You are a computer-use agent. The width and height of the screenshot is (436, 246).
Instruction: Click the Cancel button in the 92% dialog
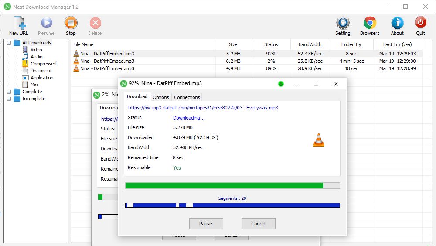click(258, 224)
